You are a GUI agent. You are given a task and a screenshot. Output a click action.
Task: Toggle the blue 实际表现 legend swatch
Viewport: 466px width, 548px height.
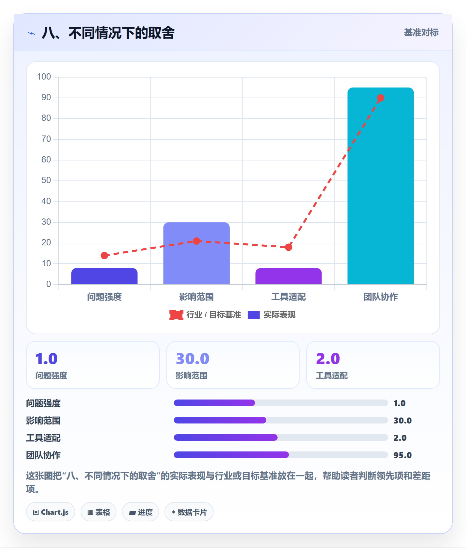[254, 315]
